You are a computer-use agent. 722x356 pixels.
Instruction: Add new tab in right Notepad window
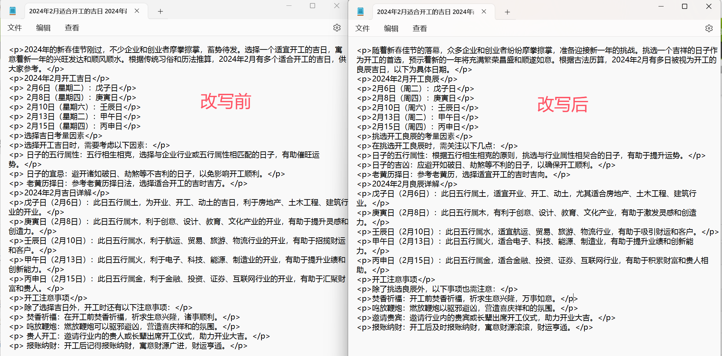pos(507,12)
